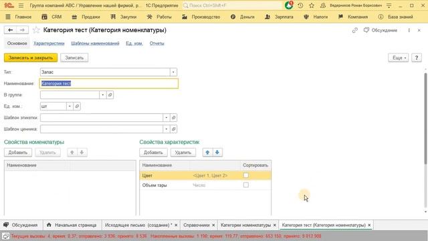
Task: Open Обсуждение discussion panel
Action: [x=381, y=30]
